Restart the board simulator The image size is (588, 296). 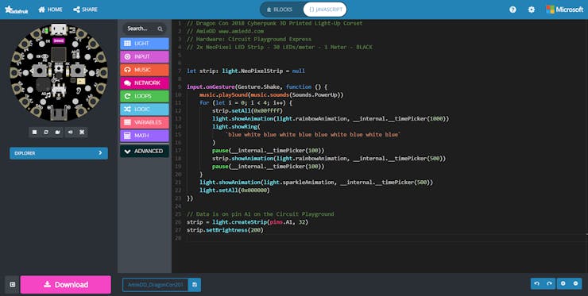(46, 133)
